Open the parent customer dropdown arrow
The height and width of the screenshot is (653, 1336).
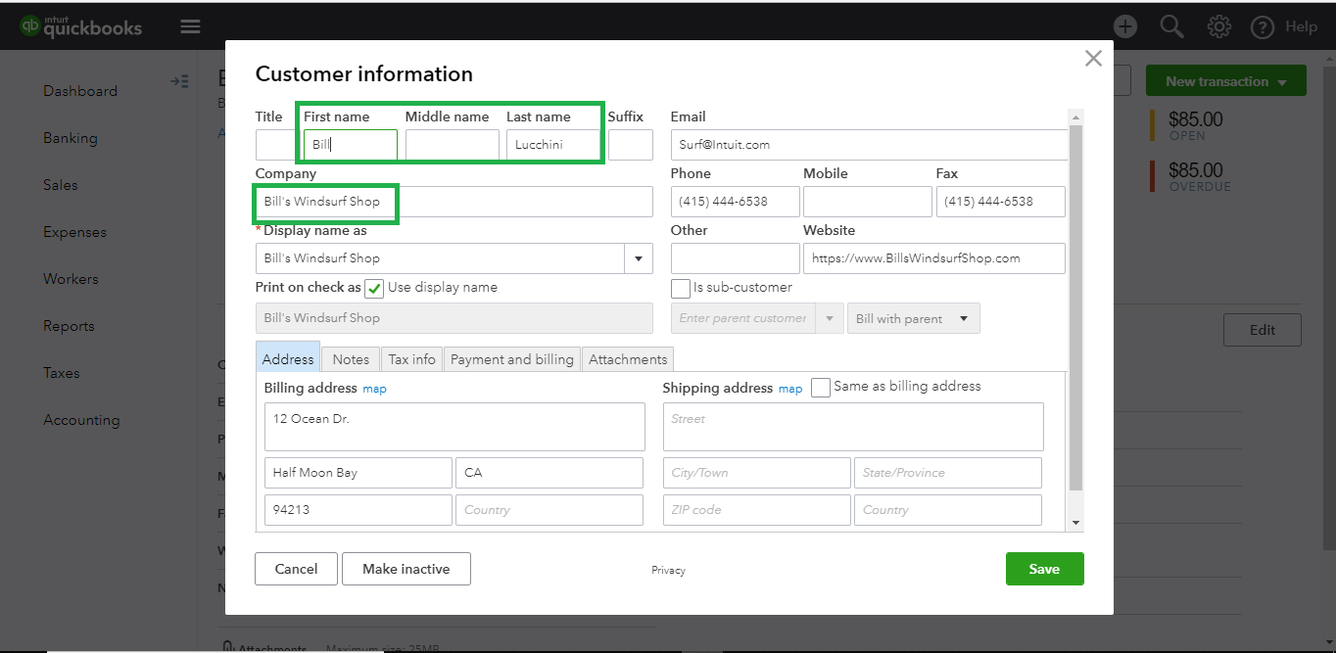pyautogui.click(x=830, y=318)
